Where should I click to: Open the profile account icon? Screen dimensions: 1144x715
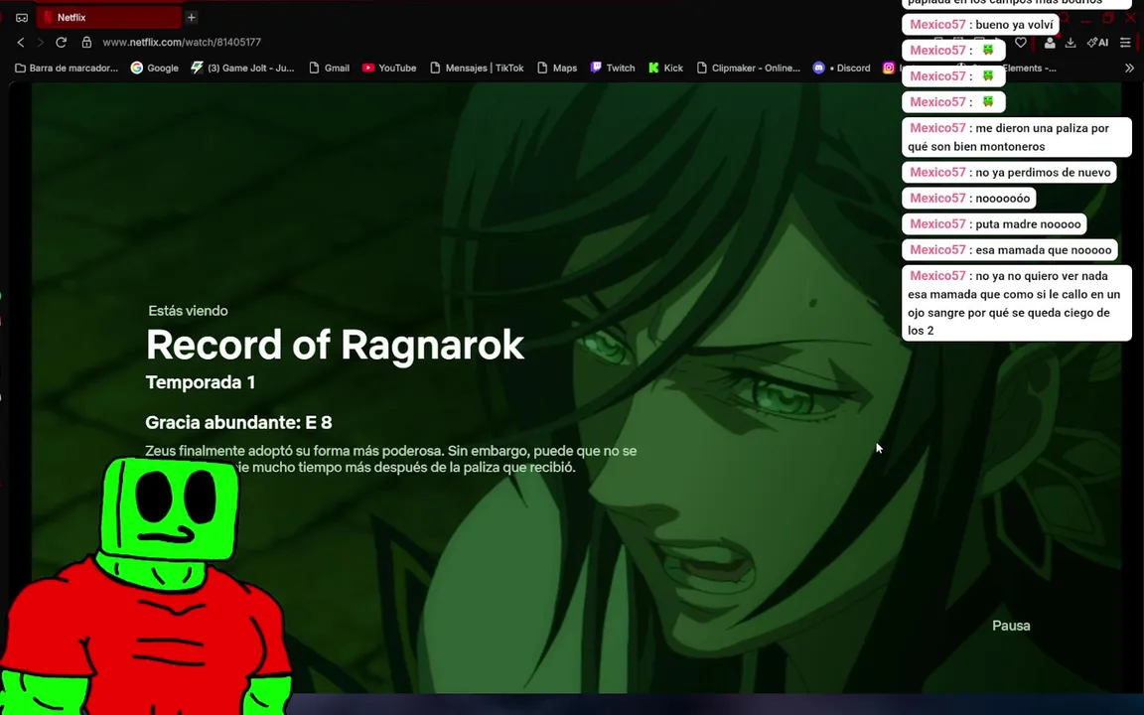point(1049,43)
